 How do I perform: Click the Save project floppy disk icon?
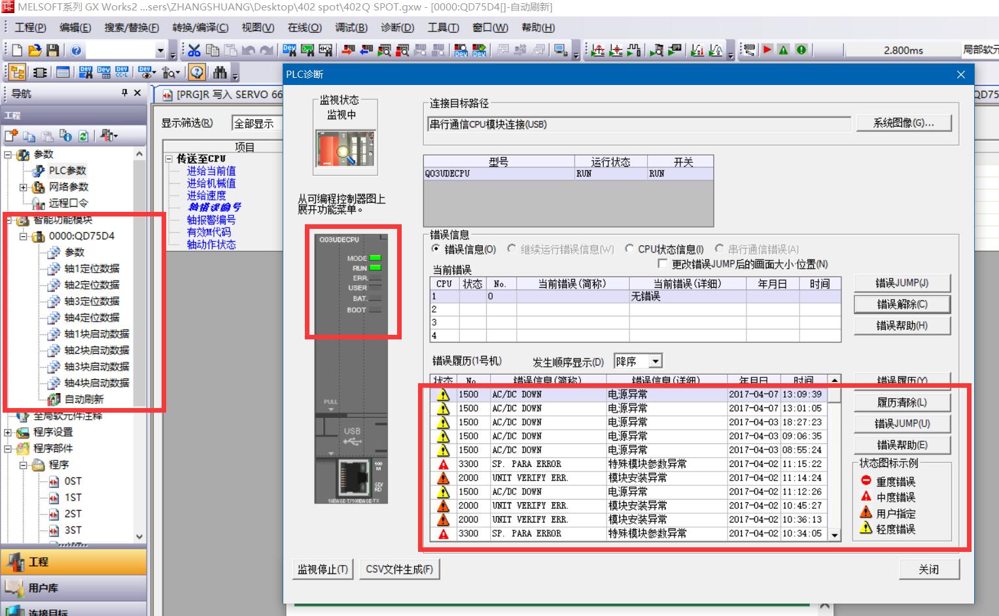[53, 50]
